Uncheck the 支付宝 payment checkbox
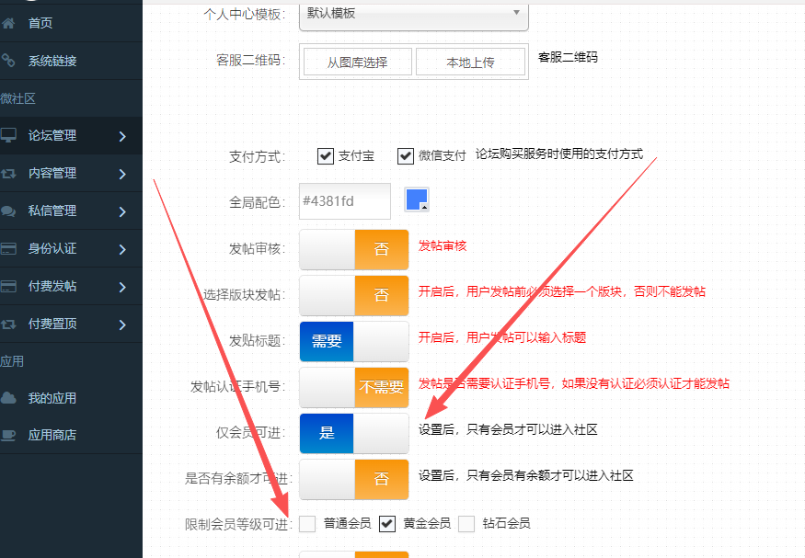805x558 pixels. coord(325,156)
